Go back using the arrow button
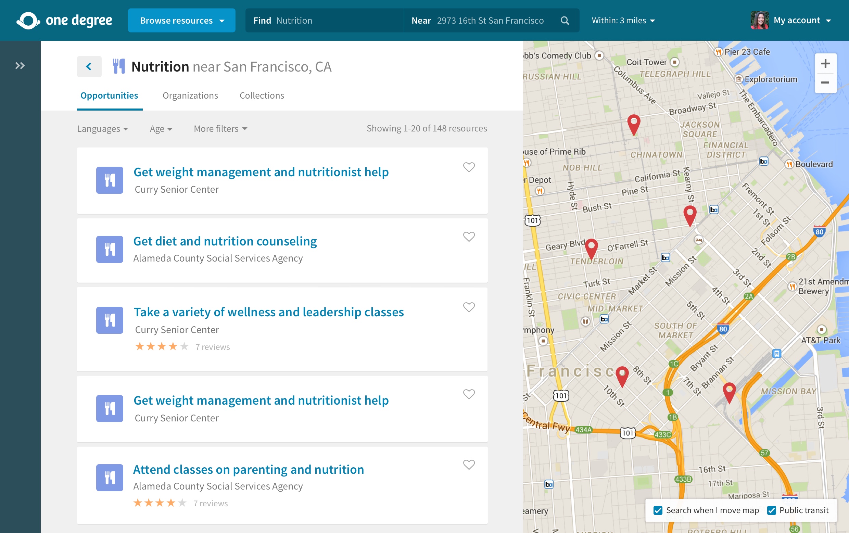The height and width of the screenshot is (533, 849). (x=89, y=66)
